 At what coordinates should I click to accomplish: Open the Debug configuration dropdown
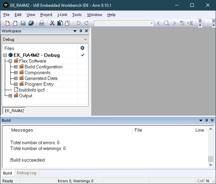[x=45, y=39]
